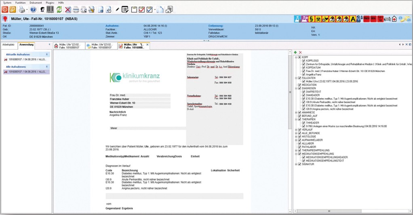Click the black pencil edit icon
Screen dimensions: 413x215
[x=118, y=10]
